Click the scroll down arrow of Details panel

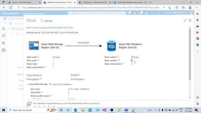point(190,98)
